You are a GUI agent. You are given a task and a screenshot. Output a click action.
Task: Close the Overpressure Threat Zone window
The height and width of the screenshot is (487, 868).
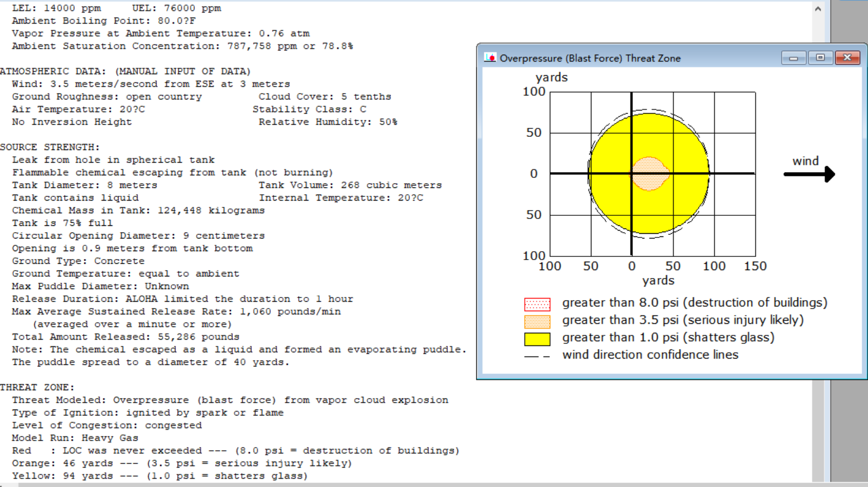pyautogui.click(x=847, y=57)
